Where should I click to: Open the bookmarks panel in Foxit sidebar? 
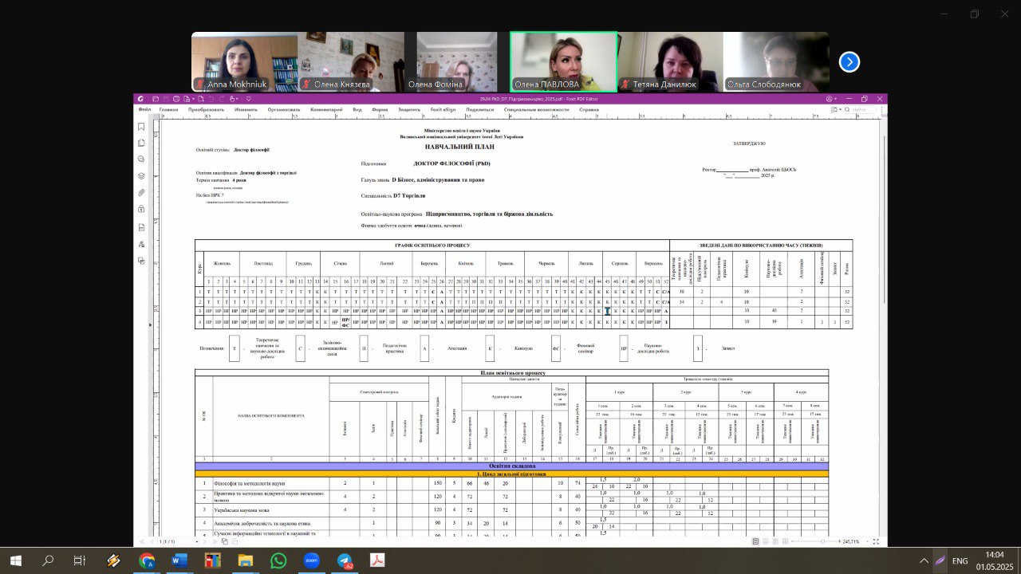click(x=141, y=127)
